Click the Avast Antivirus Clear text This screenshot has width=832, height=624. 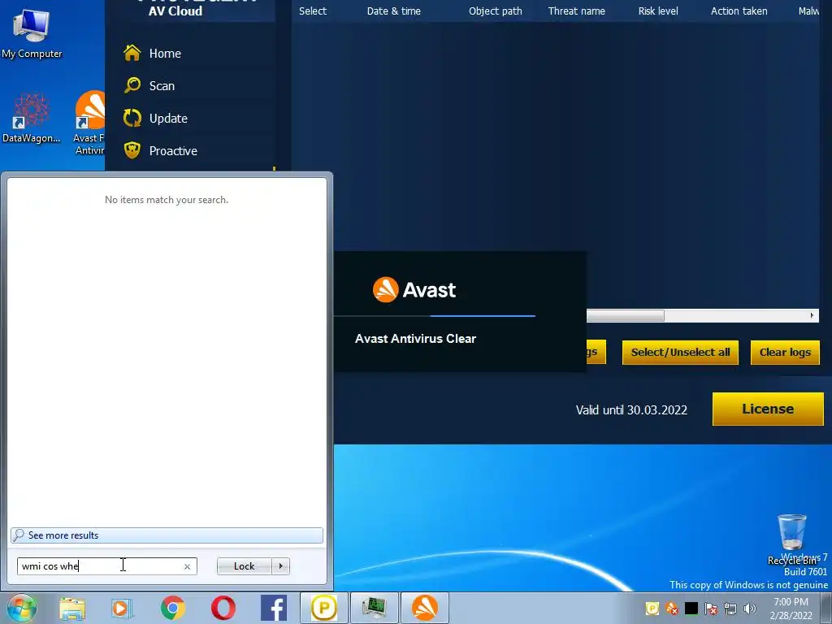coord(415,339)
